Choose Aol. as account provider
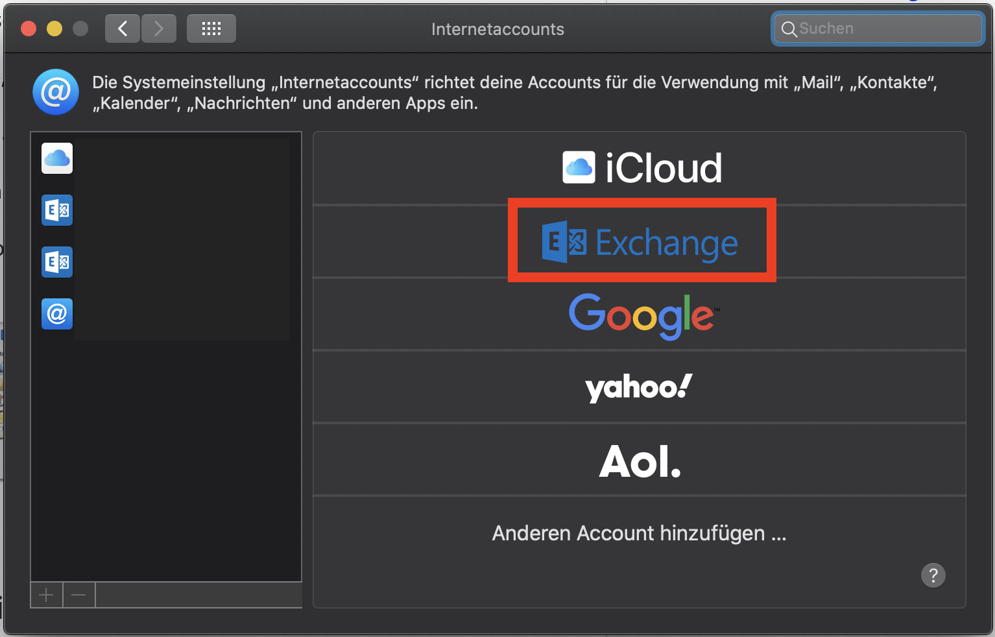 point(640,460)
